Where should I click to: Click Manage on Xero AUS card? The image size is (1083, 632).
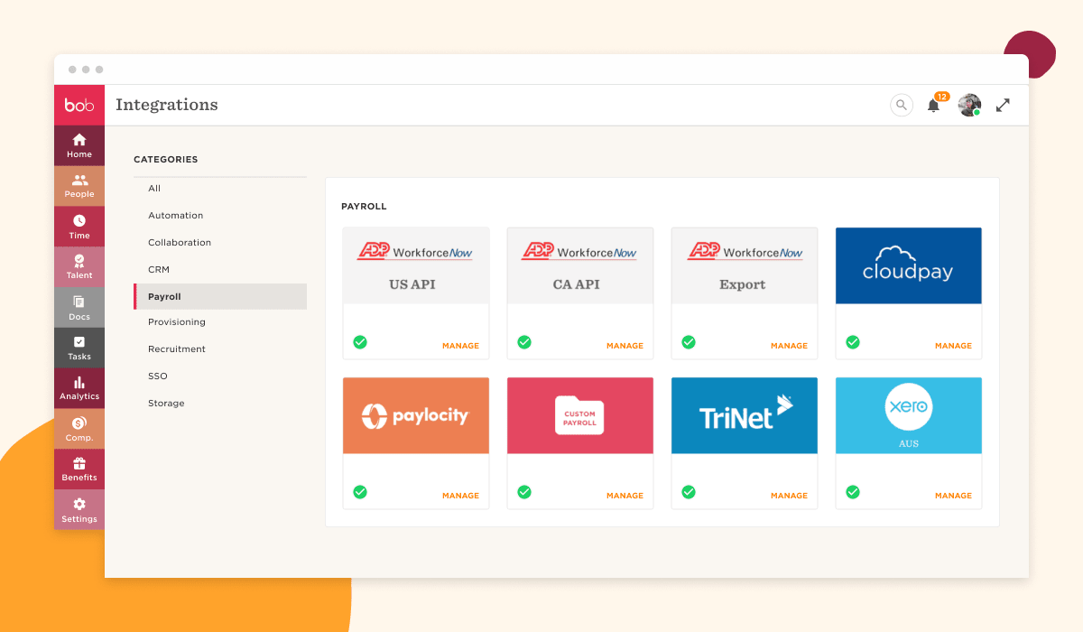[953, 496]
